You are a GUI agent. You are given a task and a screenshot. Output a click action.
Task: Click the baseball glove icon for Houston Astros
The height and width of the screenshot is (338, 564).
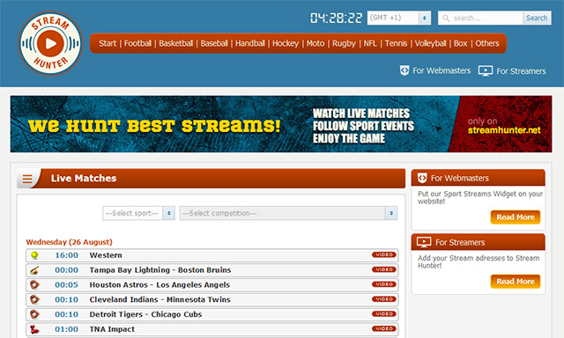coord(34,285)
